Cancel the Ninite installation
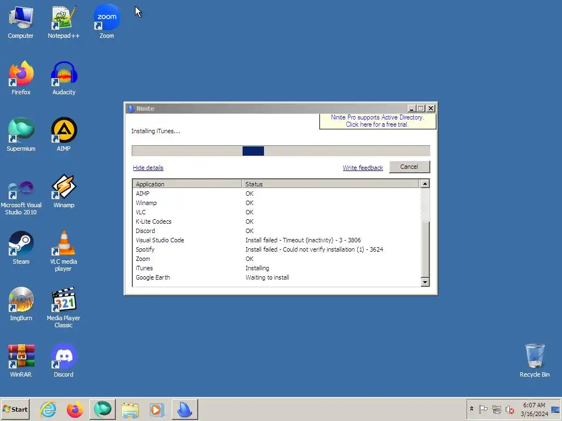 [409, 167]
